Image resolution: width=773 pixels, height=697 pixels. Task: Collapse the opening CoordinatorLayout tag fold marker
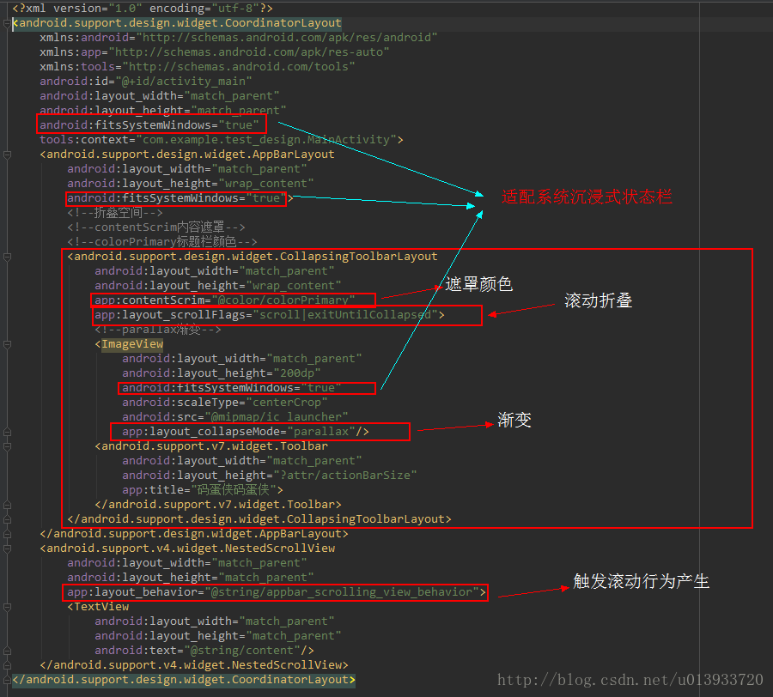coord(7,23)
